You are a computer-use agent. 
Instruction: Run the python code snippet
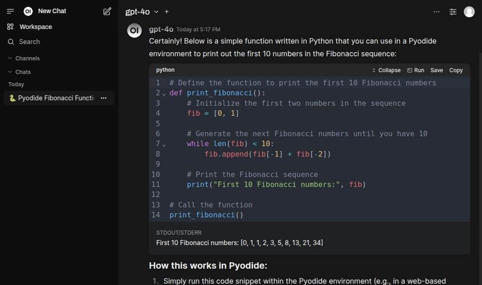click(x=416, y=70)
